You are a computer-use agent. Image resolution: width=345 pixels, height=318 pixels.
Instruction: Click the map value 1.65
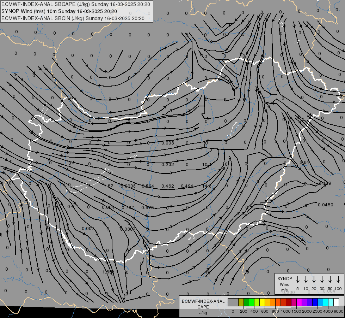pos(108,272)
